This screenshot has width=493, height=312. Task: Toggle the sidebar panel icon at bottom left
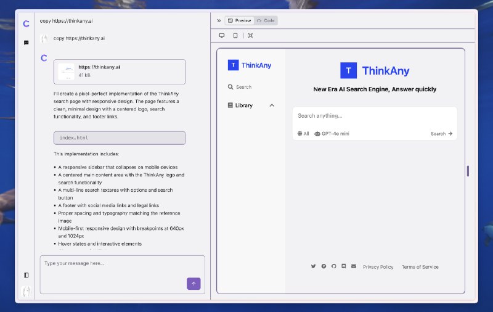[x=26, y=275]
